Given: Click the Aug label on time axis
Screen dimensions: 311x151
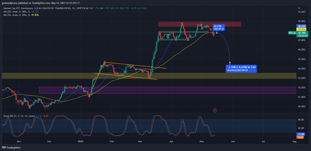Looking at the screenshot, I should coord(295,142).
